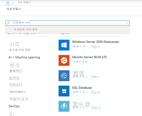Clear the search box with the X

(127, 23)
